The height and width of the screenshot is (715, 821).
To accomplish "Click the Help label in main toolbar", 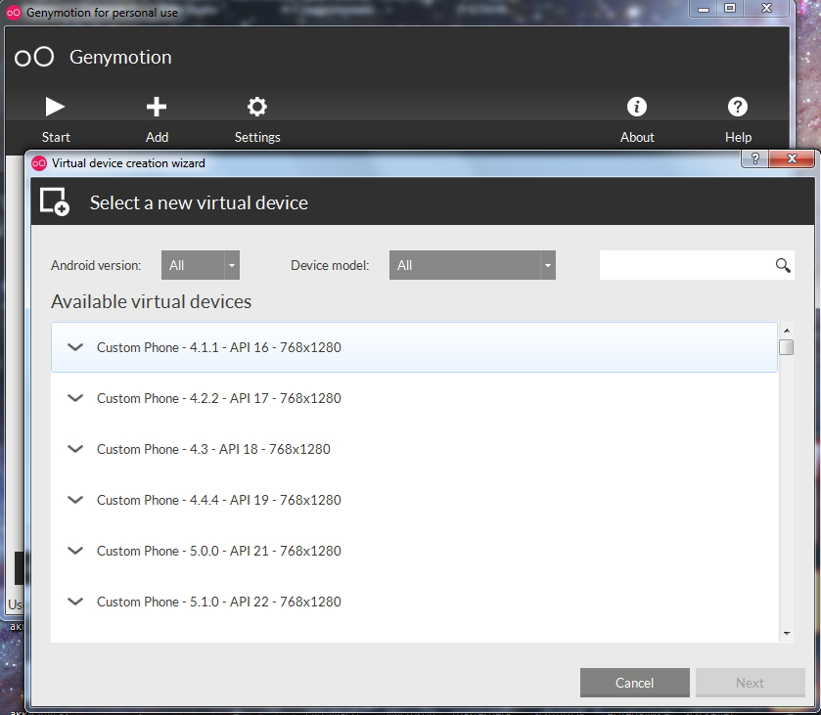I will 738,137.
